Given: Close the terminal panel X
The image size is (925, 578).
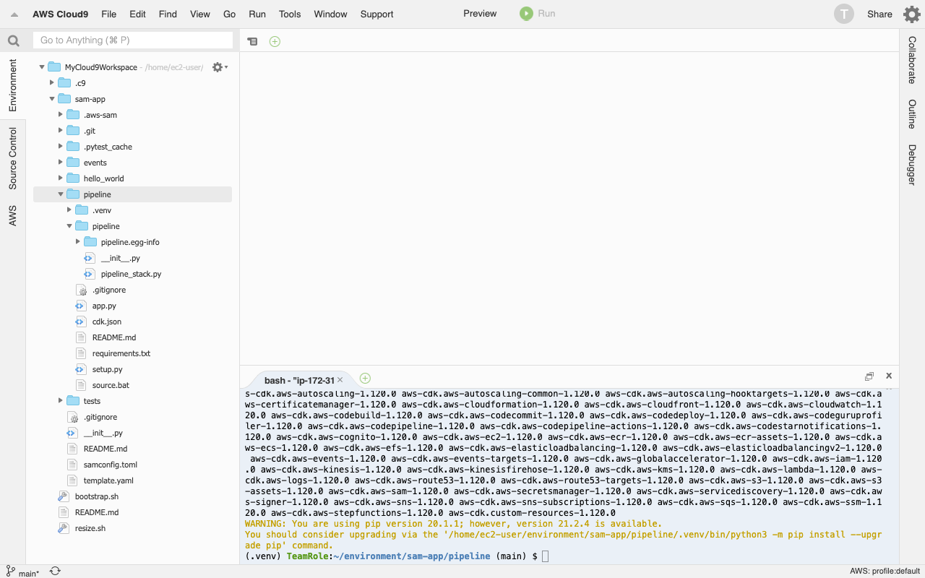Looking at the screenshot, I should [x=889, y=376].
